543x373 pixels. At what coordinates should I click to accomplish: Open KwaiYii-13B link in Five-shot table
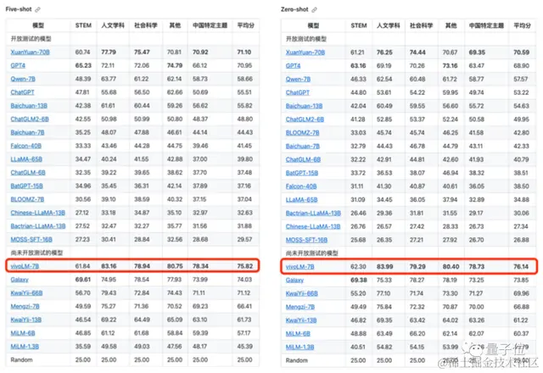pyautogui.click(x=26, y=320)
